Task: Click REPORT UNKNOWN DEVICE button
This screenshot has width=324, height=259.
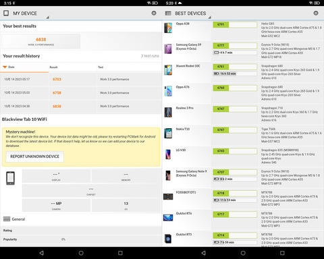Action: (x=35, y=156)
